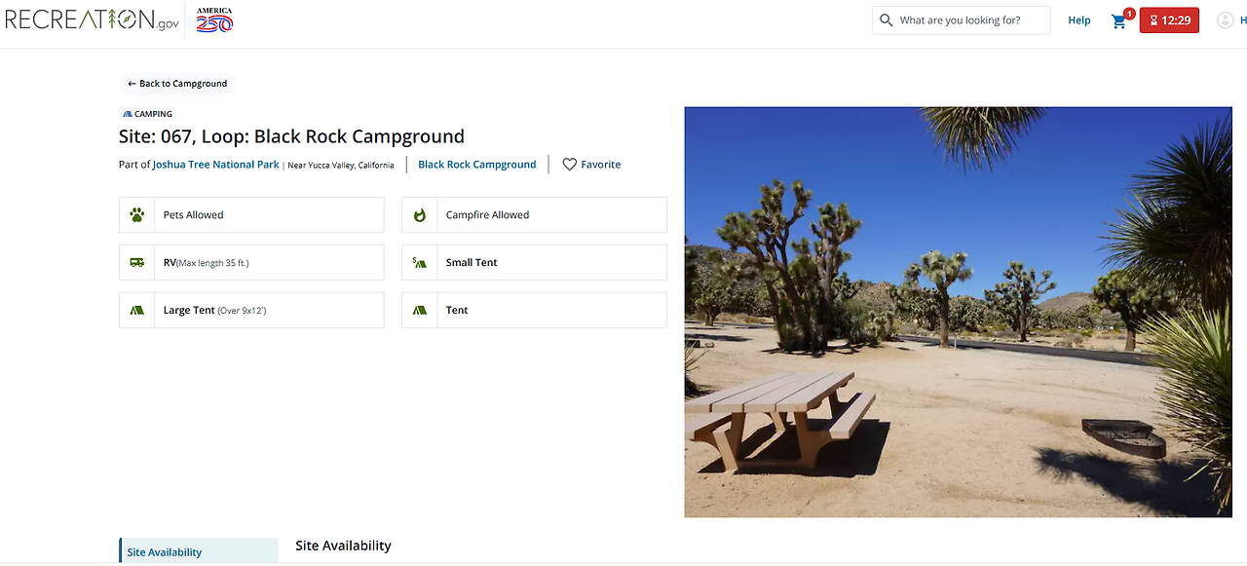Click the red reservation timer button

1169,20
